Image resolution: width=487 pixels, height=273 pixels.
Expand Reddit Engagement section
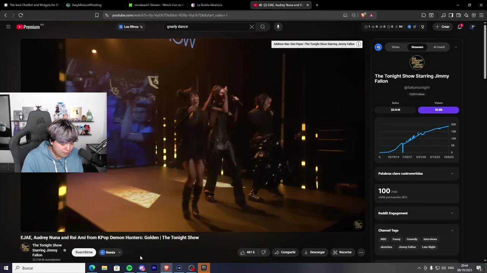tap(417, 213)
